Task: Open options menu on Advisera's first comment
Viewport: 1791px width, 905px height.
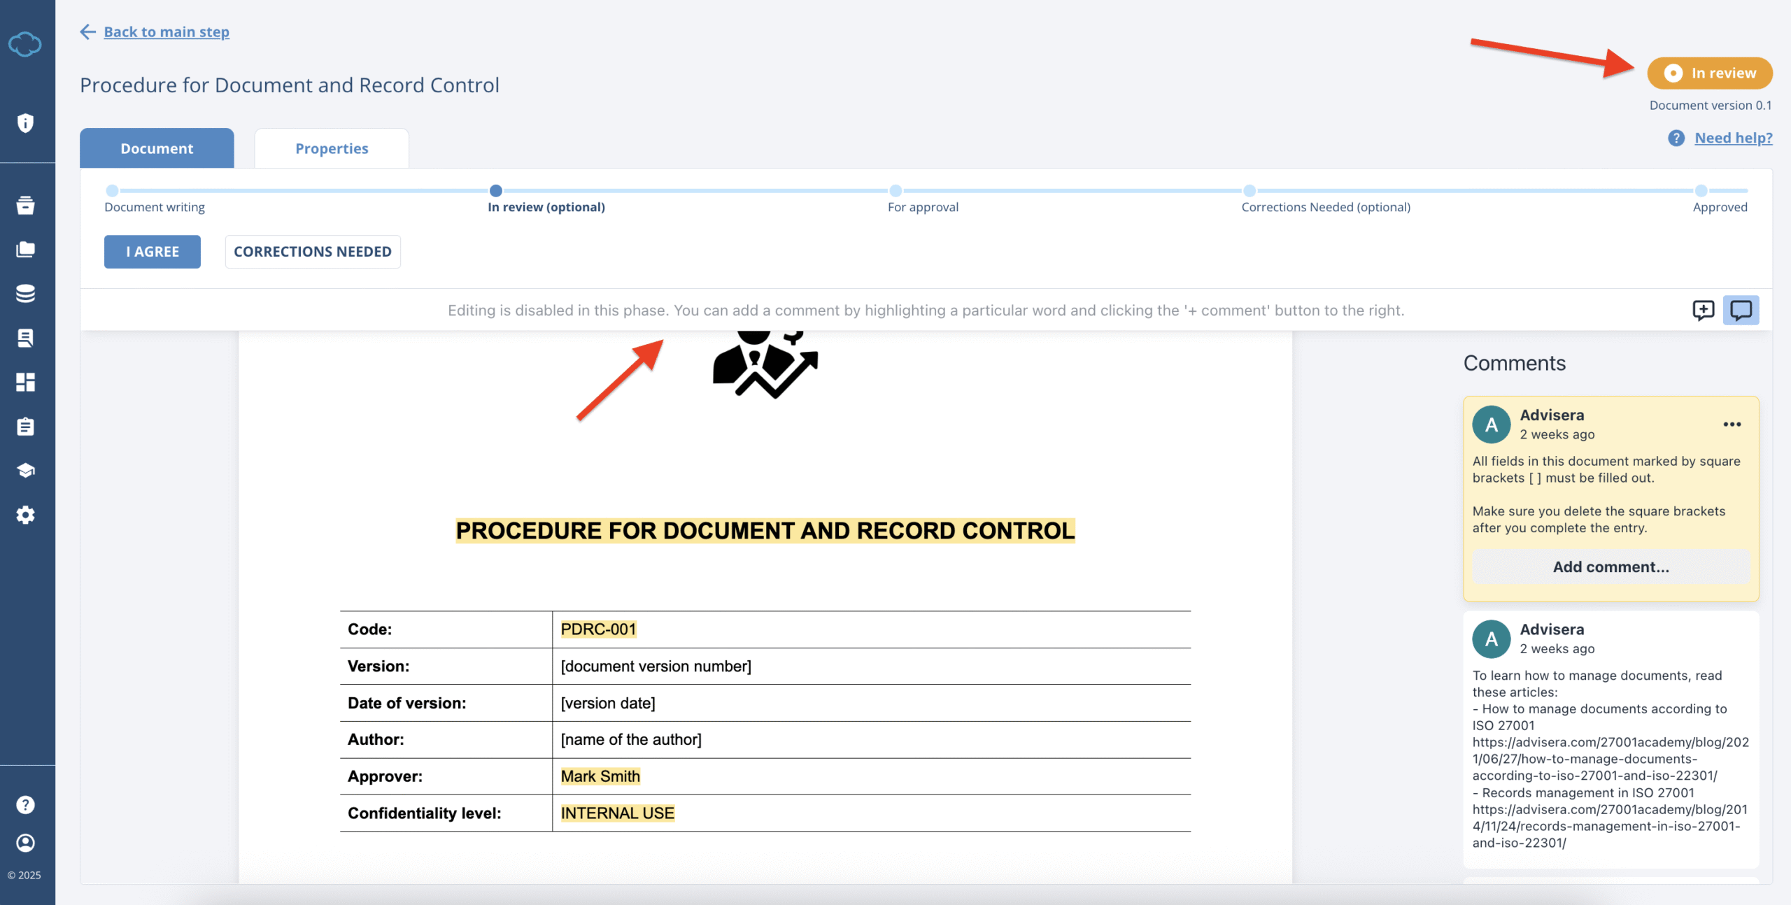Action: coord(1733,424)
